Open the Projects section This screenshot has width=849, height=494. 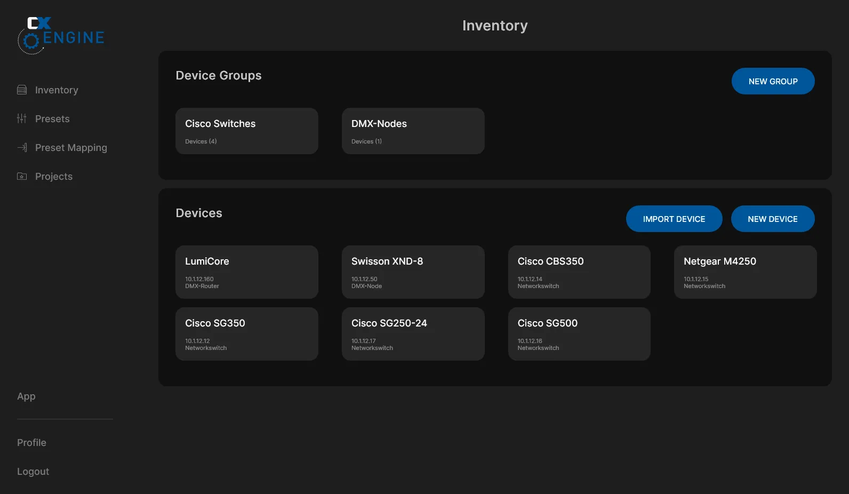(53, 177)
